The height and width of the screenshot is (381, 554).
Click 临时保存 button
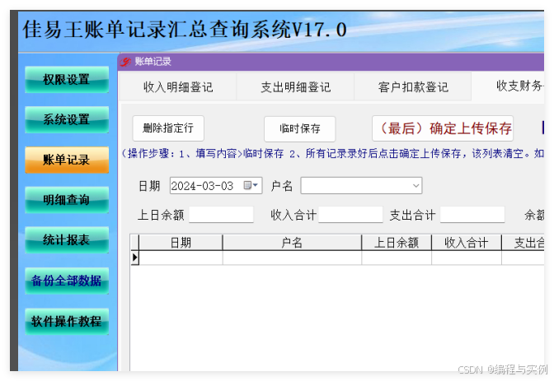[x=299, y=128]
